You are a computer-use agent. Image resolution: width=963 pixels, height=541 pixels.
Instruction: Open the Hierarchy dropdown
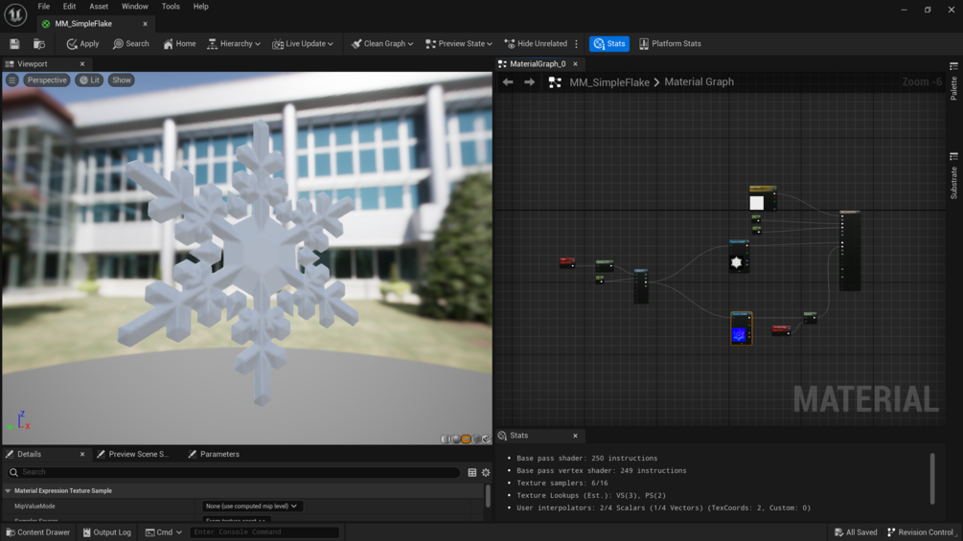(x=234, y=43)
